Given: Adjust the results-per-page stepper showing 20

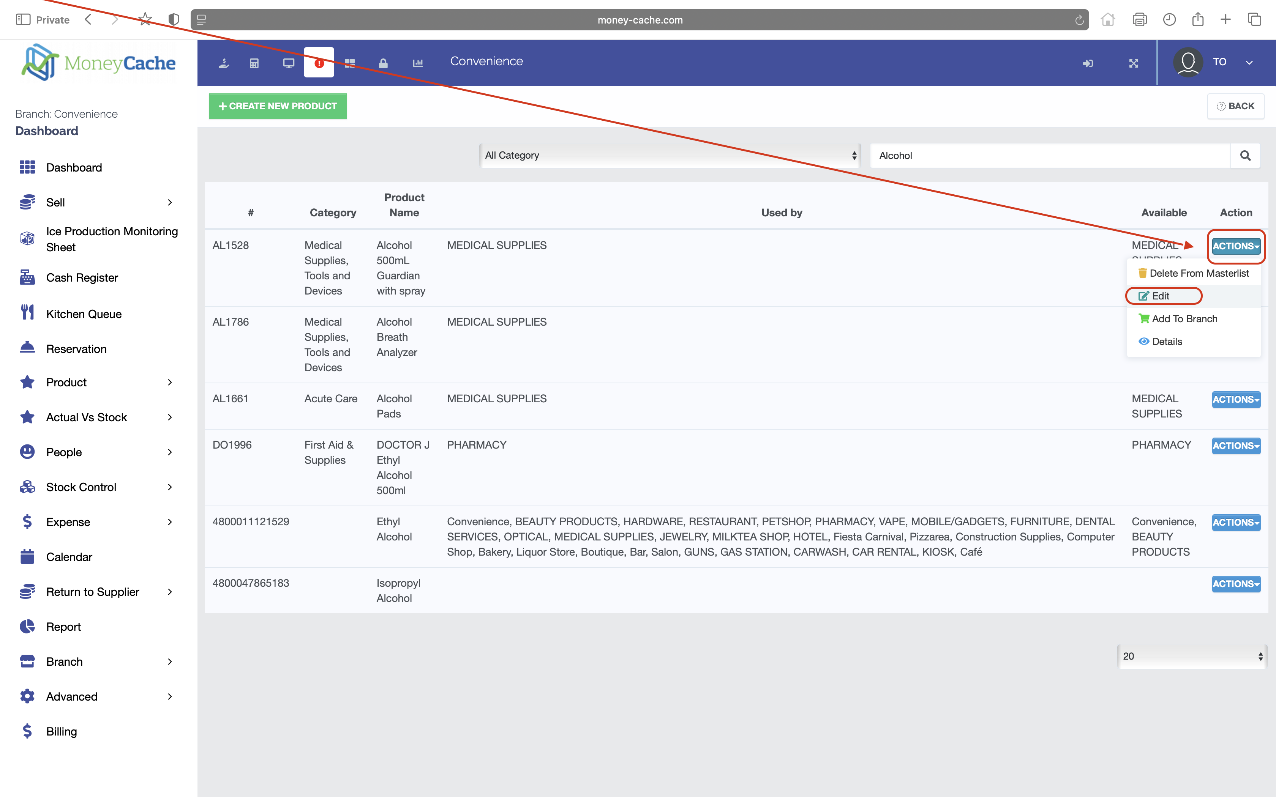Looking at the screenshot, I should (x=1261, y=656).
